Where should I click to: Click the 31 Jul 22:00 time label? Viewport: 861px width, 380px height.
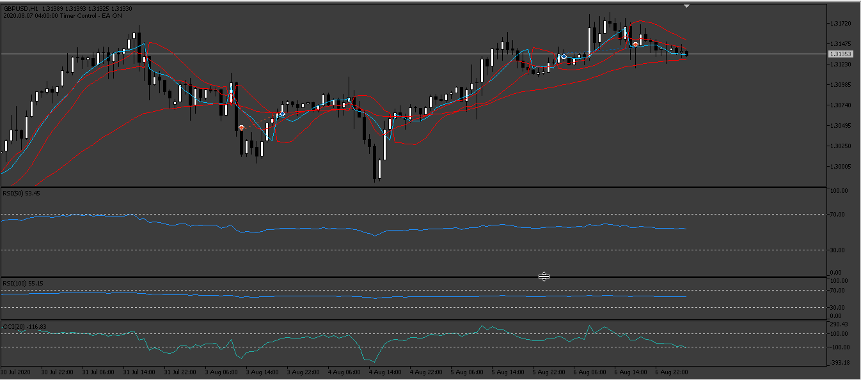[180, 372]
